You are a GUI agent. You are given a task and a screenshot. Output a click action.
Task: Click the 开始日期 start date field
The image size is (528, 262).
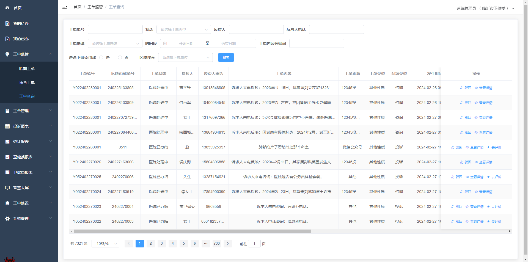[x=186, y=43]
